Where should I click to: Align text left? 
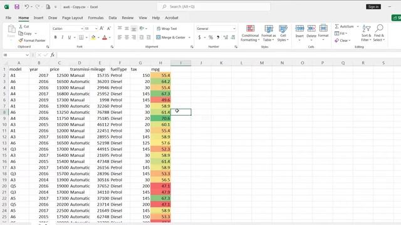coord(120,37)
